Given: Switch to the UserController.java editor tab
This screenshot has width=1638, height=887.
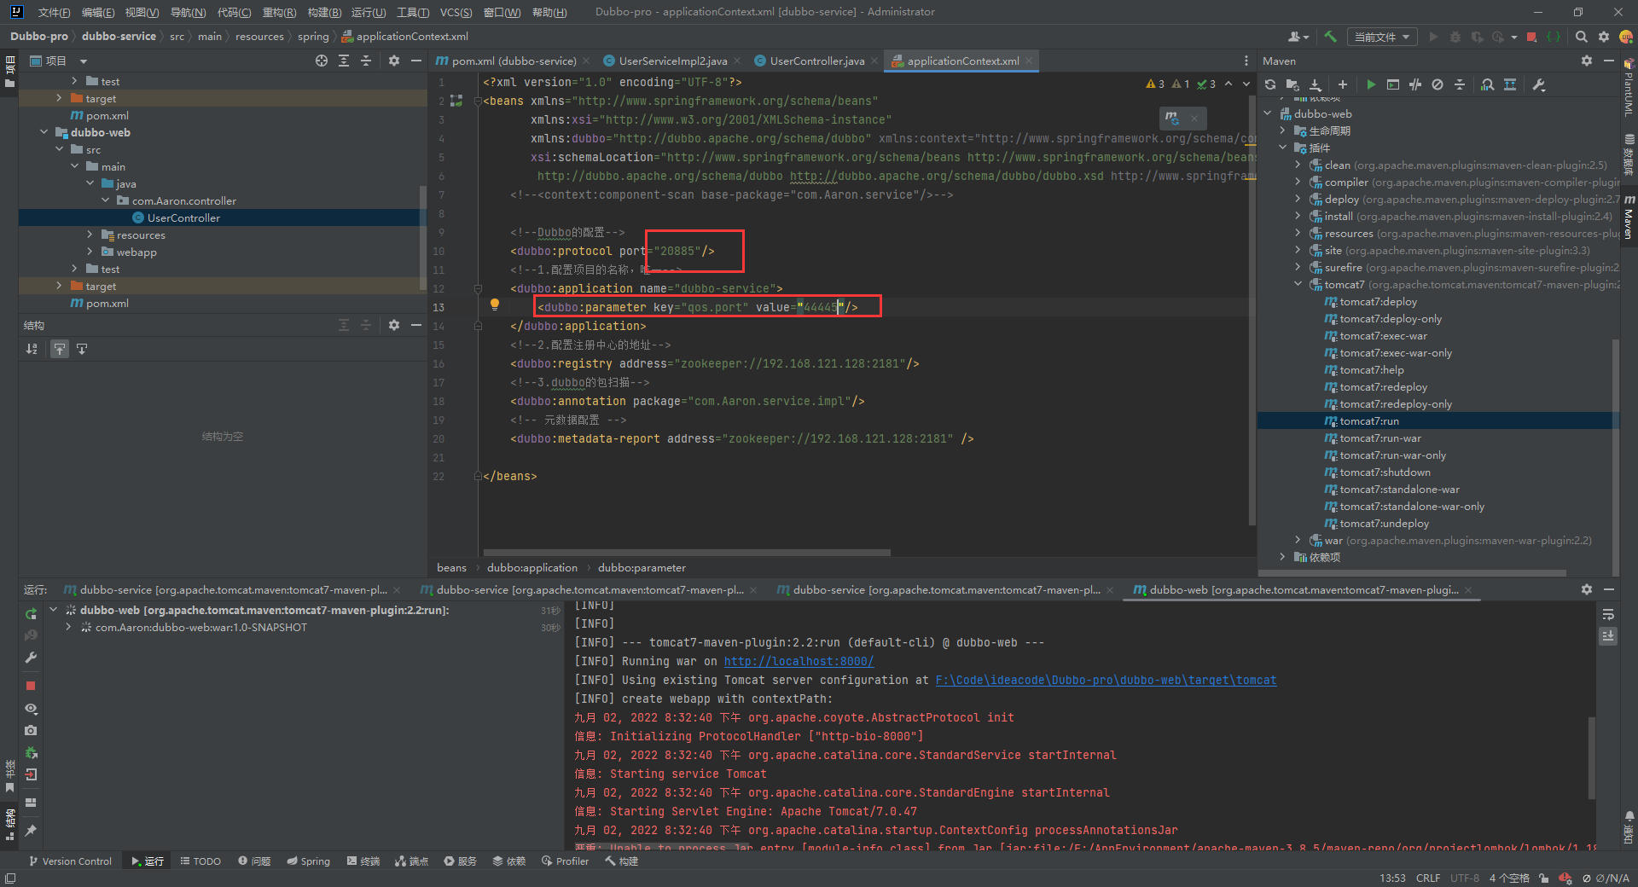Looking at the screenshot, I should pos(816,61).
